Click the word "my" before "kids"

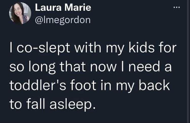click(114, 48)
